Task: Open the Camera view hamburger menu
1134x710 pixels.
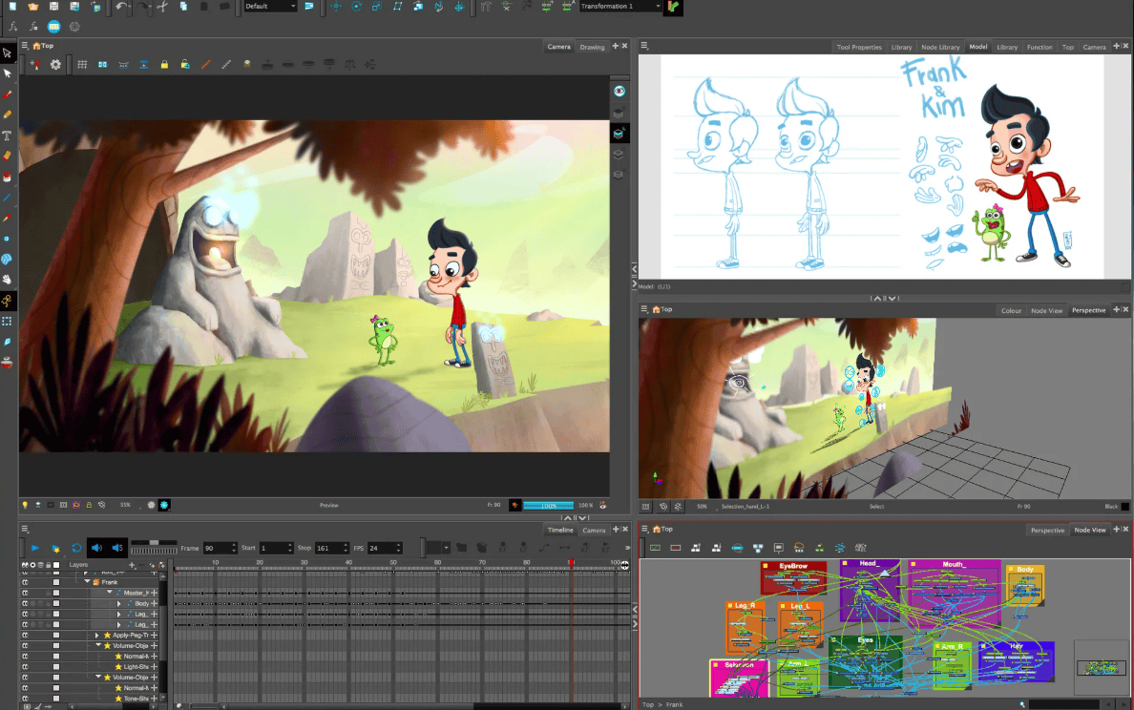Action: click(x=25, y=46)
